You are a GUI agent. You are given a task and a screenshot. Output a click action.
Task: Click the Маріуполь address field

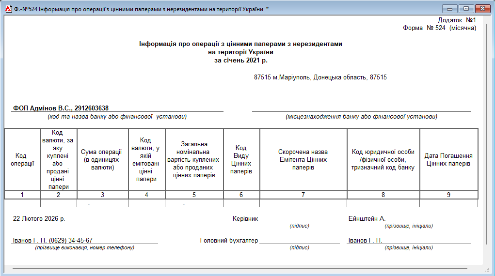[320, 77]
